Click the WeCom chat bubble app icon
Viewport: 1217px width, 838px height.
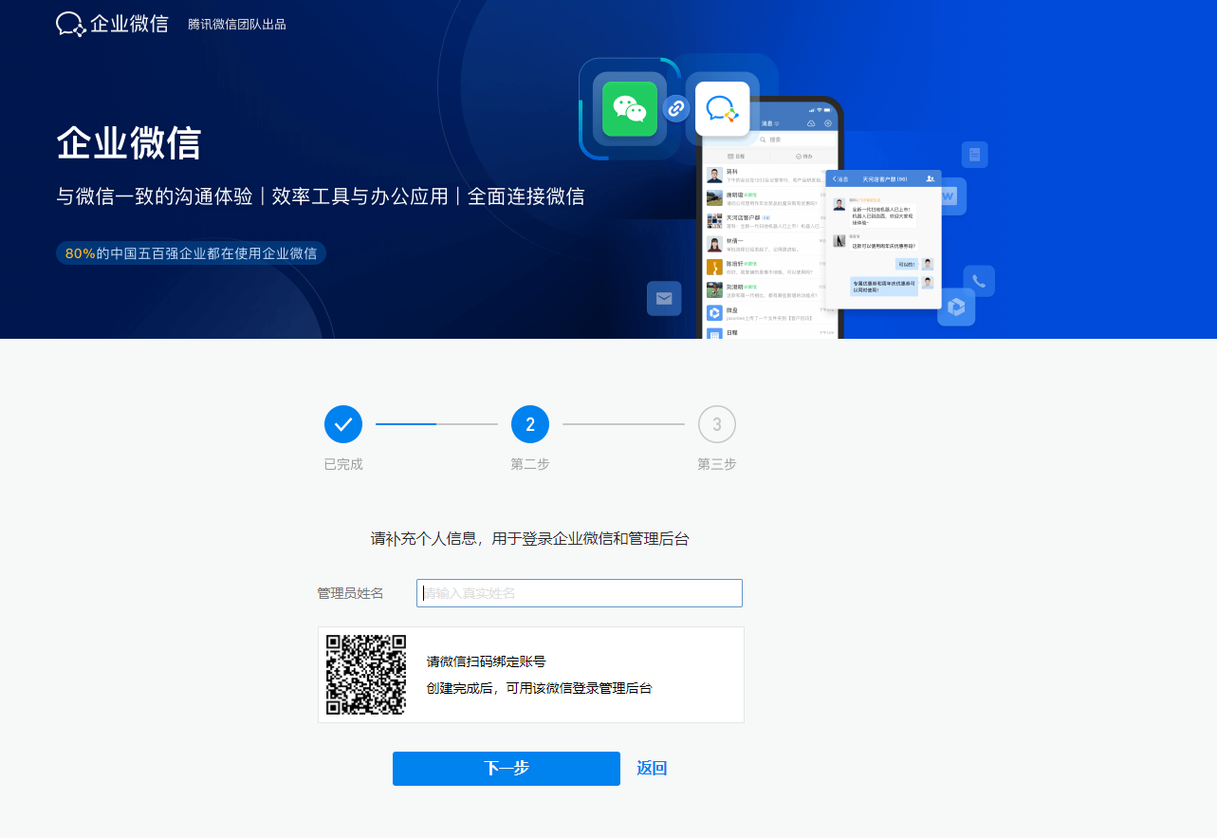coord(722,109)
